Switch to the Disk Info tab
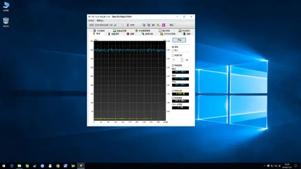301x169 pixels. click(x=114, y=34)
